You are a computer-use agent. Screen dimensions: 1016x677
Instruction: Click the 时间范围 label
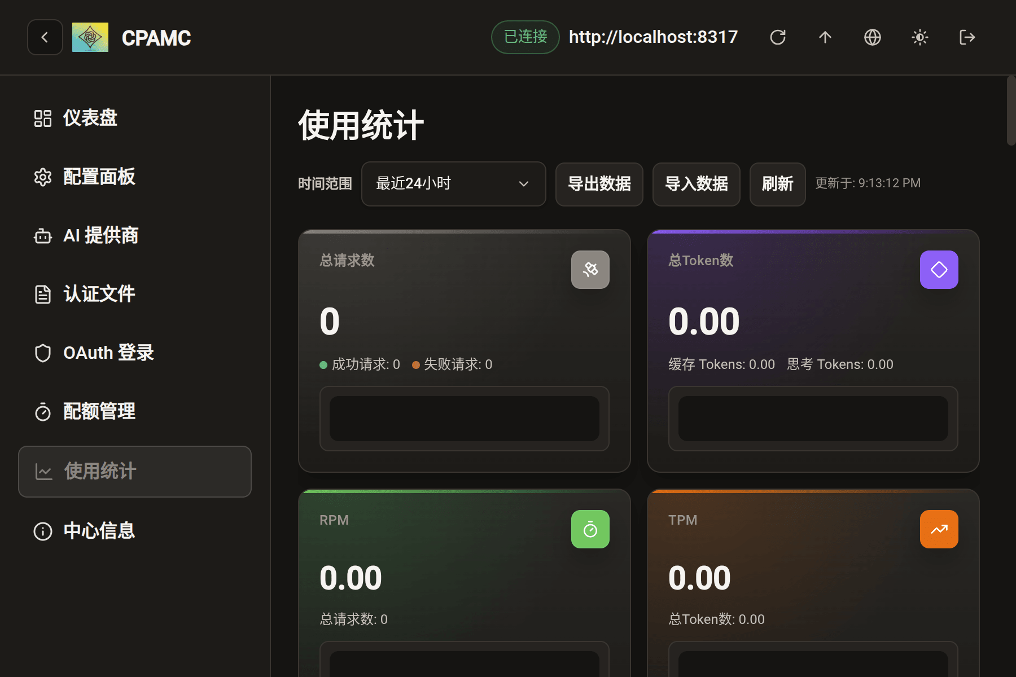pyautogui.click(x=325, y=184)
